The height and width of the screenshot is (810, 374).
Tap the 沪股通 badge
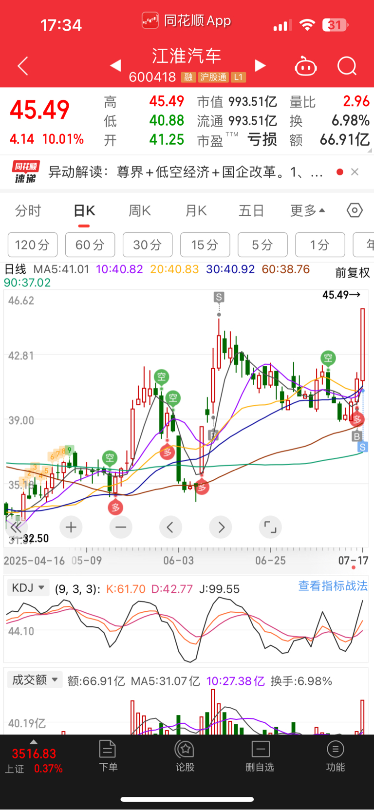213,77
